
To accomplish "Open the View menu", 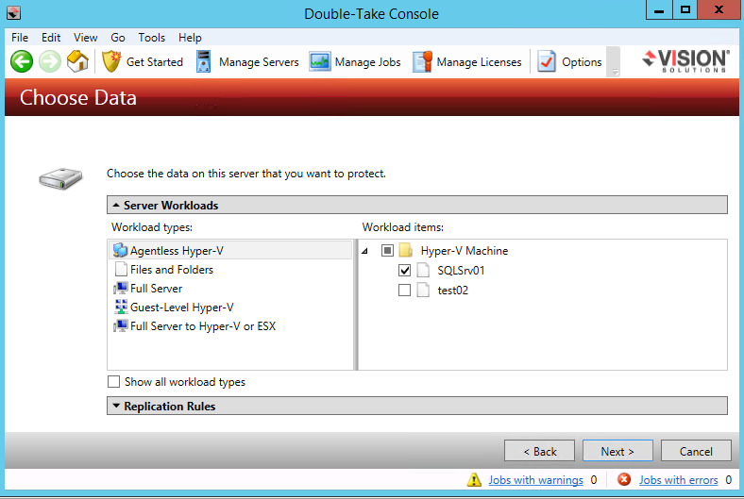I will (x=85, y=38).
